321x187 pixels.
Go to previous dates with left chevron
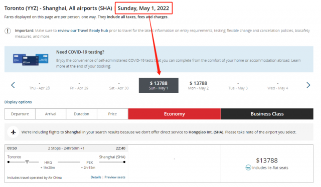[13, 85]
